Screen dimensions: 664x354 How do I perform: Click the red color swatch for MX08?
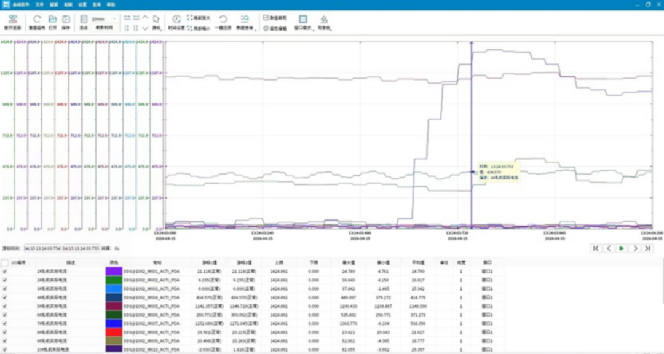point(114,332)
